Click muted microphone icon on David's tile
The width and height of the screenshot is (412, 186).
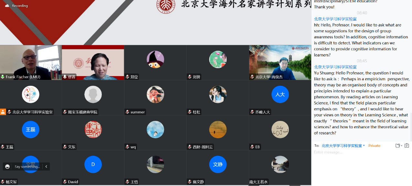[65, 182]
